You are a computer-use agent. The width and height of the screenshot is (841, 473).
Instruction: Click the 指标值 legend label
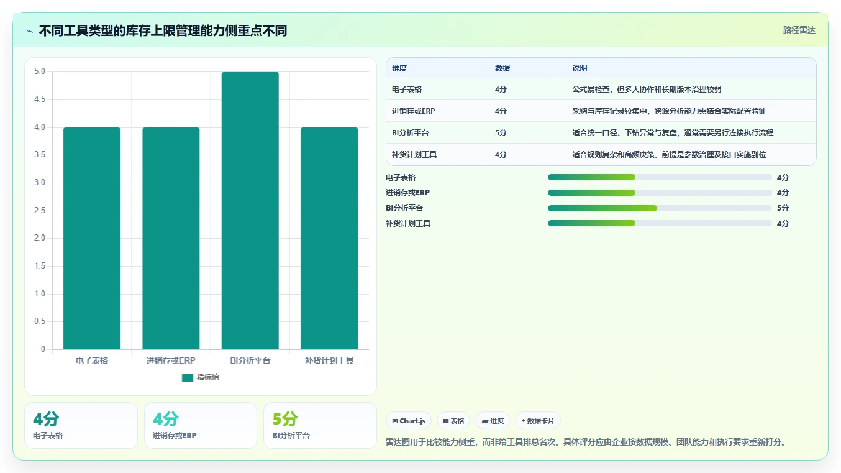pyautogui.click(x=208, y=377)
